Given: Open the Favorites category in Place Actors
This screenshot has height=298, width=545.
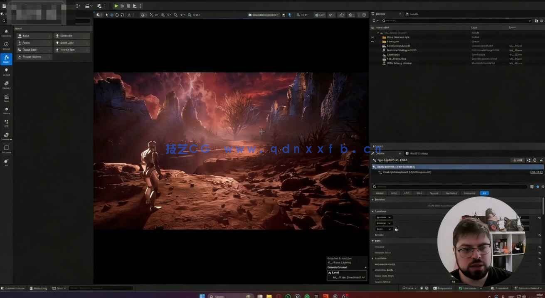Looking at the screenshot, I should 6,33.
